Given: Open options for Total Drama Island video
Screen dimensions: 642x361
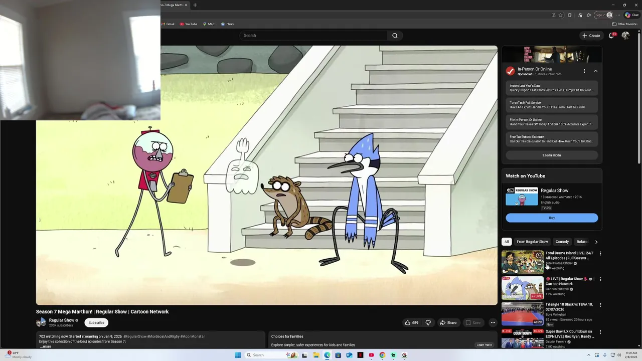Looking at the screenshot, I should coord(600,254).
